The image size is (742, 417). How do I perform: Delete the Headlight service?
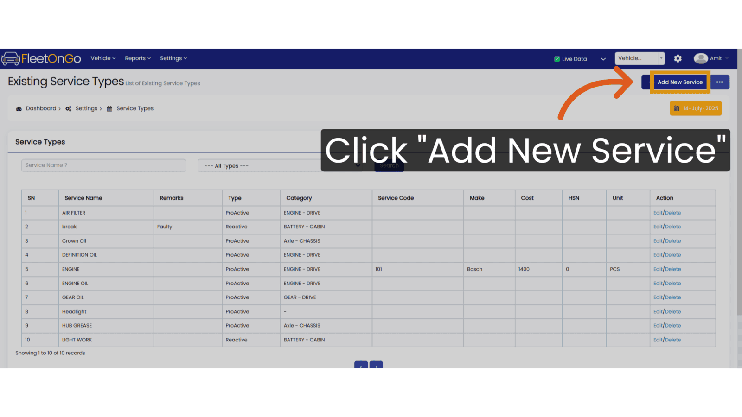(x=673, y=312)
